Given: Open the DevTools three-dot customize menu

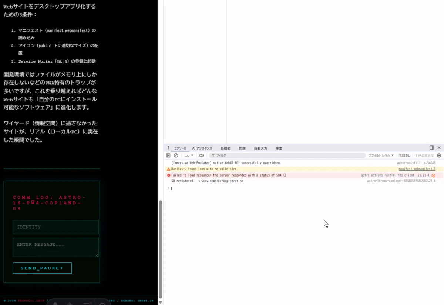Looking at the screenshot, I should [168, 148].
